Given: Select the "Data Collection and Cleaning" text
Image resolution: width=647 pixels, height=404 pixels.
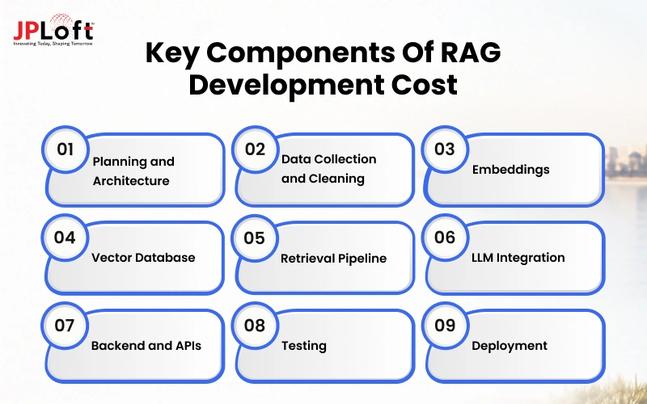Looking at the screenshot, I should pos(328,169).
